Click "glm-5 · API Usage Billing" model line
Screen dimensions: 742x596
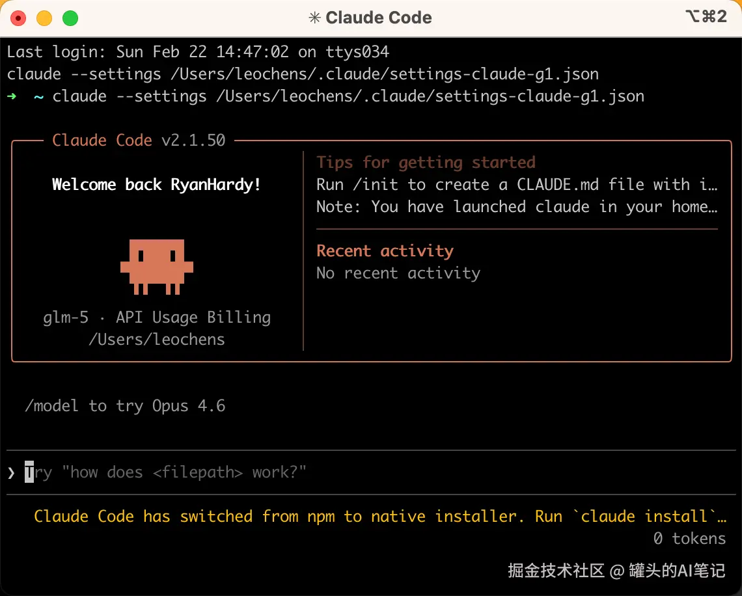coord(157,318)
